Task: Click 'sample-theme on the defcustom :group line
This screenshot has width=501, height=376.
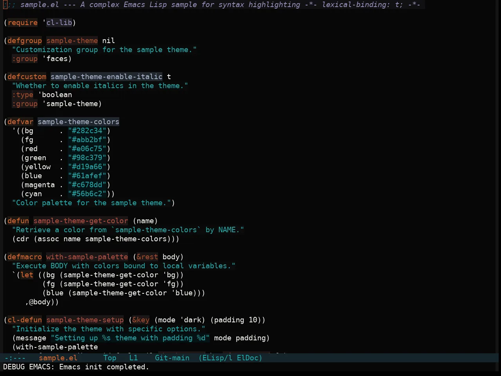Action: coord(70,104)
